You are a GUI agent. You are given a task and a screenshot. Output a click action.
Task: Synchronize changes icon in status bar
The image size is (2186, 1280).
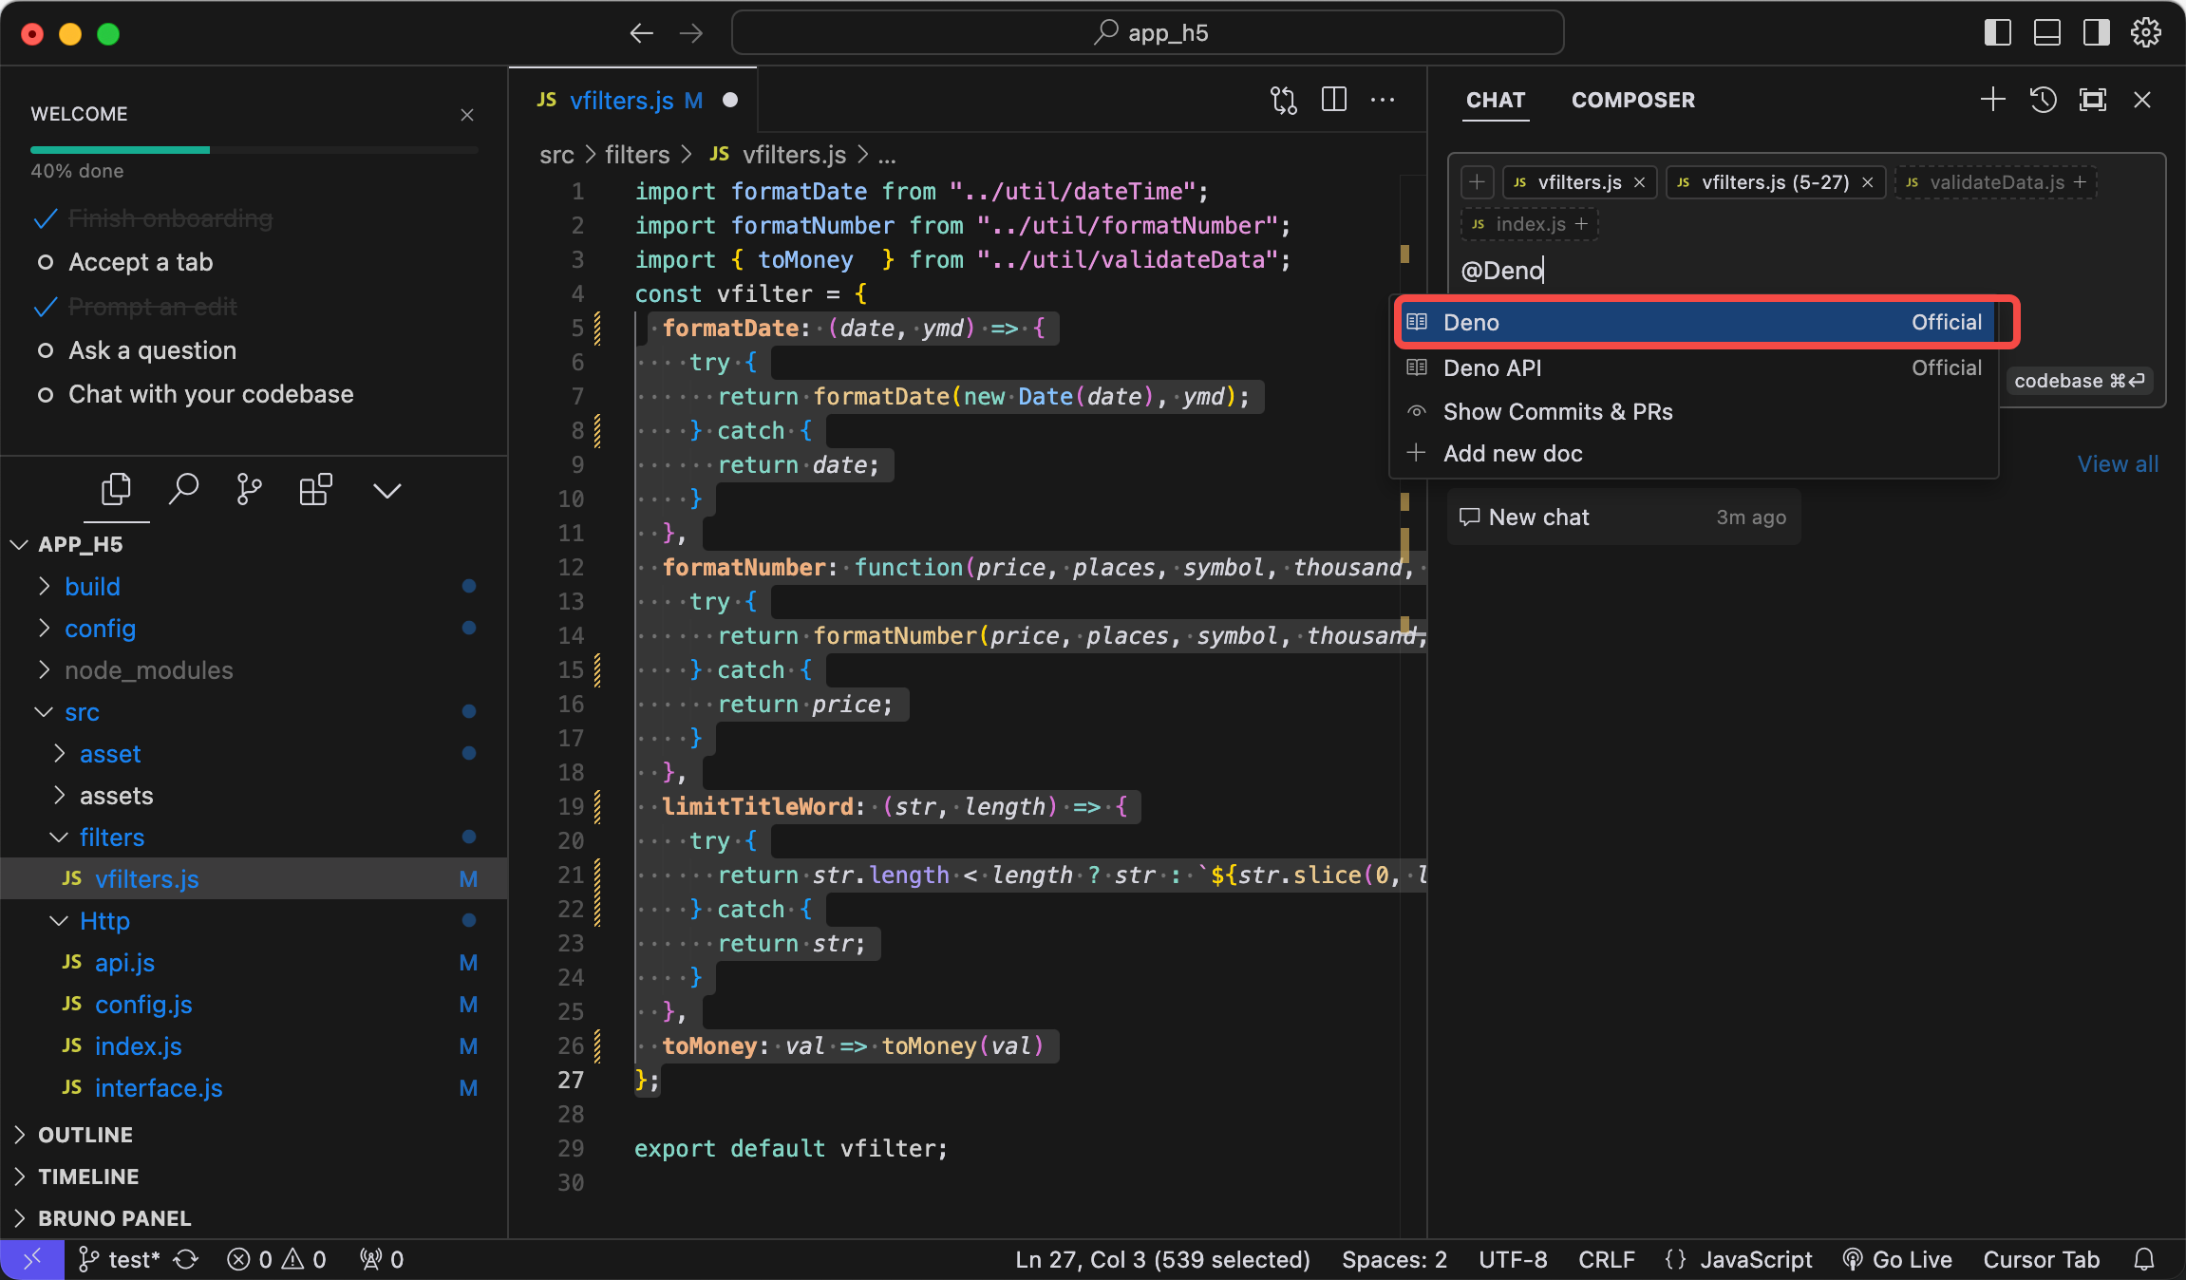[x=186, y=1260]
